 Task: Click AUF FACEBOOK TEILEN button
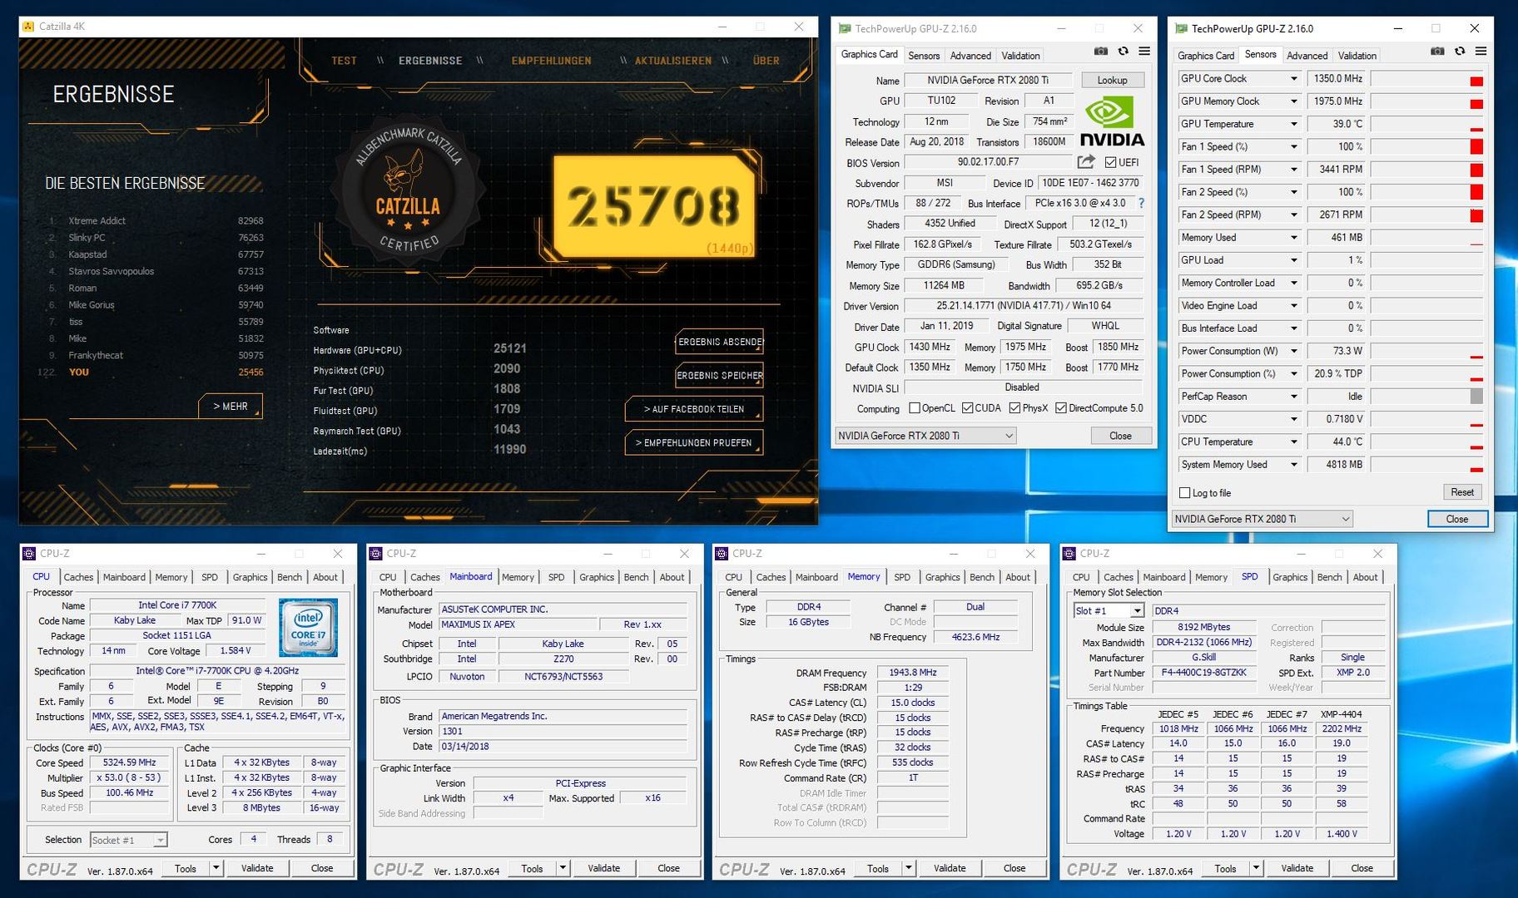[694, 409]
